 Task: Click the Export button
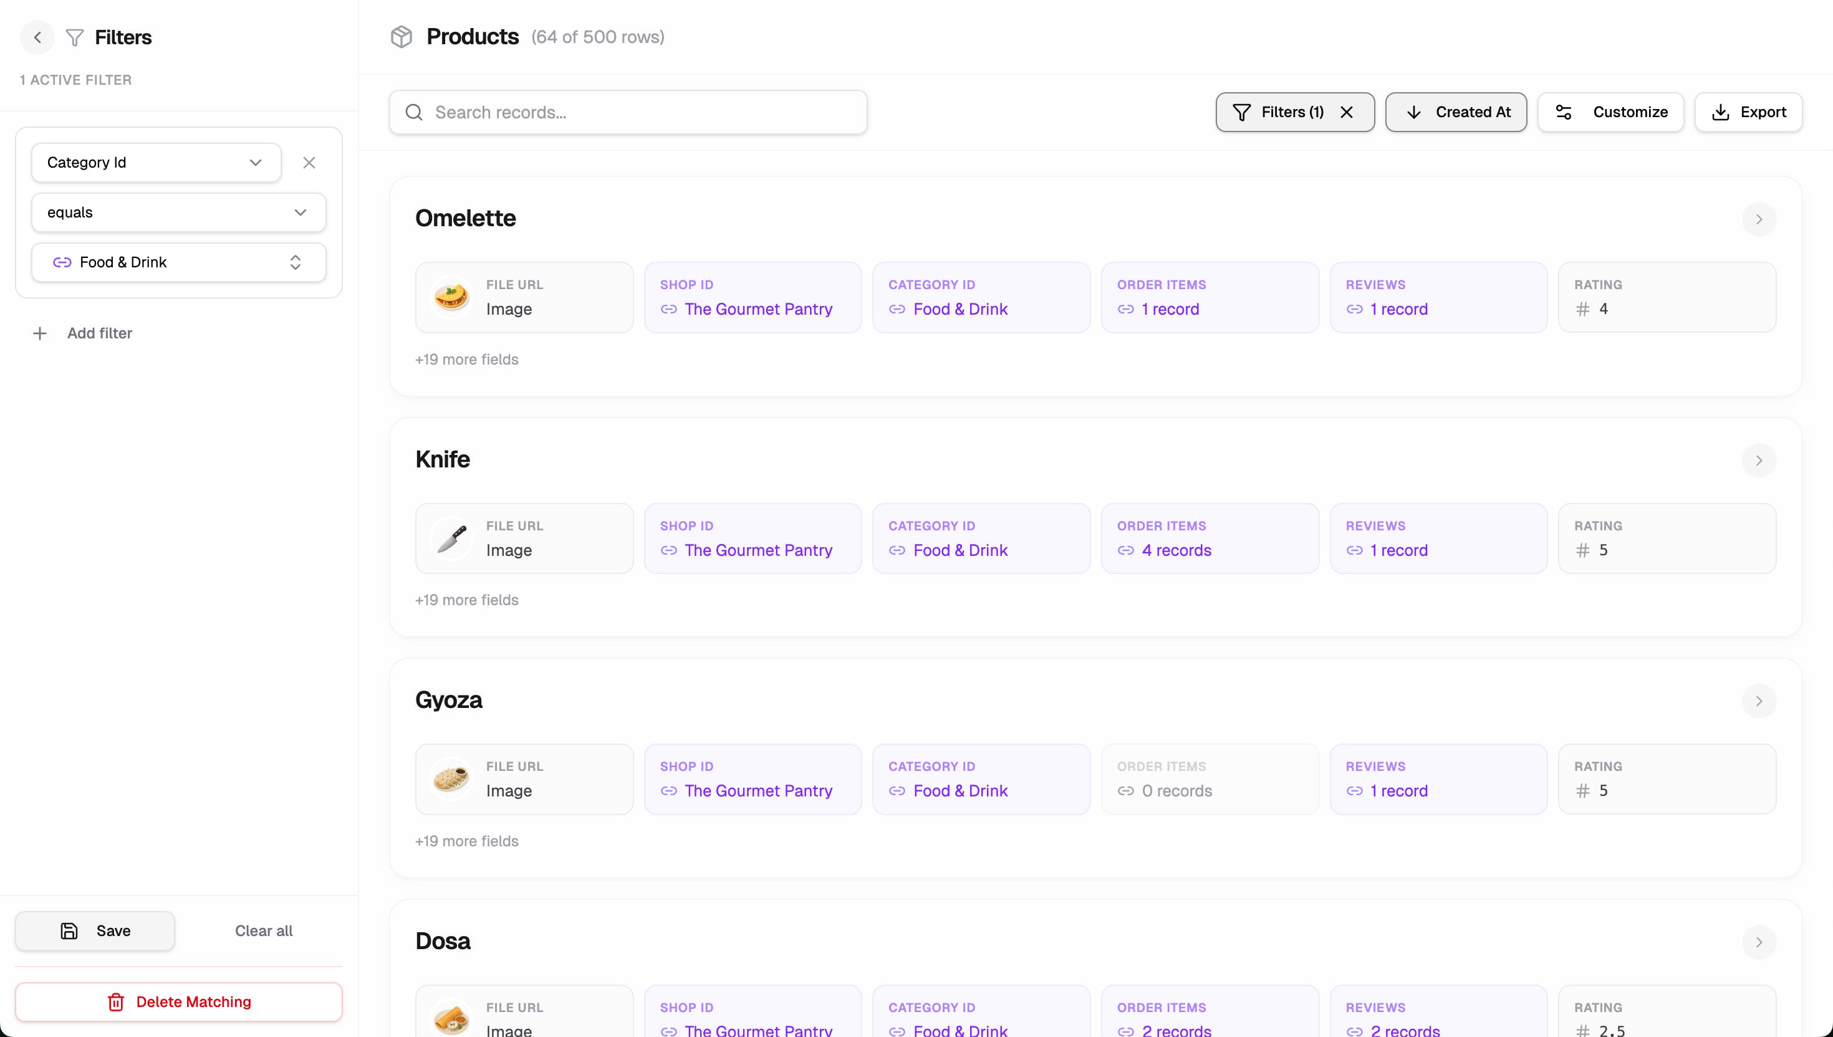point(1748,113)
